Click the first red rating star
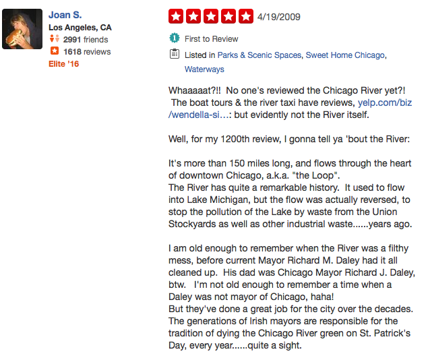The width and height of the screenshot is (428, 358). point(176,16)
